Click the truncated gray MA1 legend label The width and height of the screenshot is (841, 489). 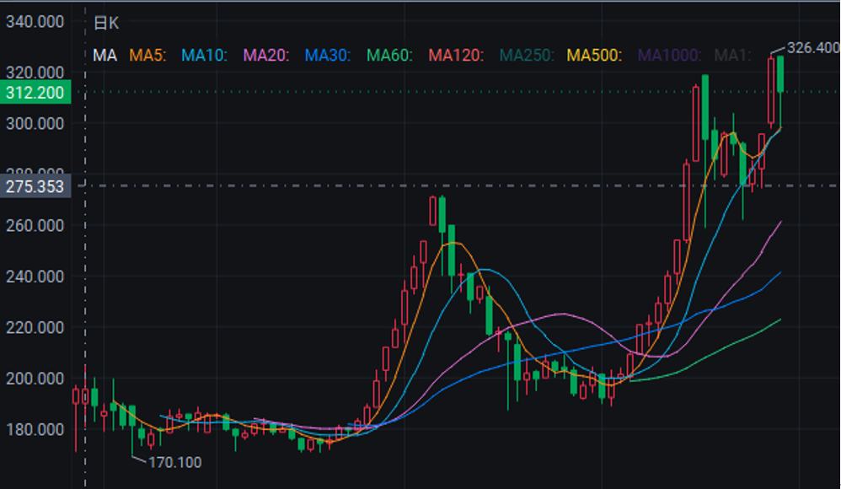733,56
